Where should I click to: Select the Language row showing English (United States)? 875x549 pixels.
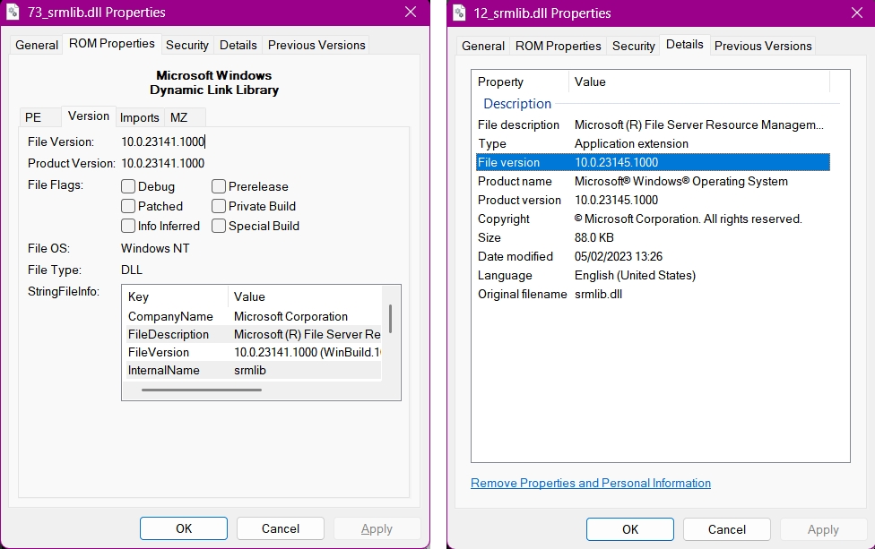coord(653,275)
